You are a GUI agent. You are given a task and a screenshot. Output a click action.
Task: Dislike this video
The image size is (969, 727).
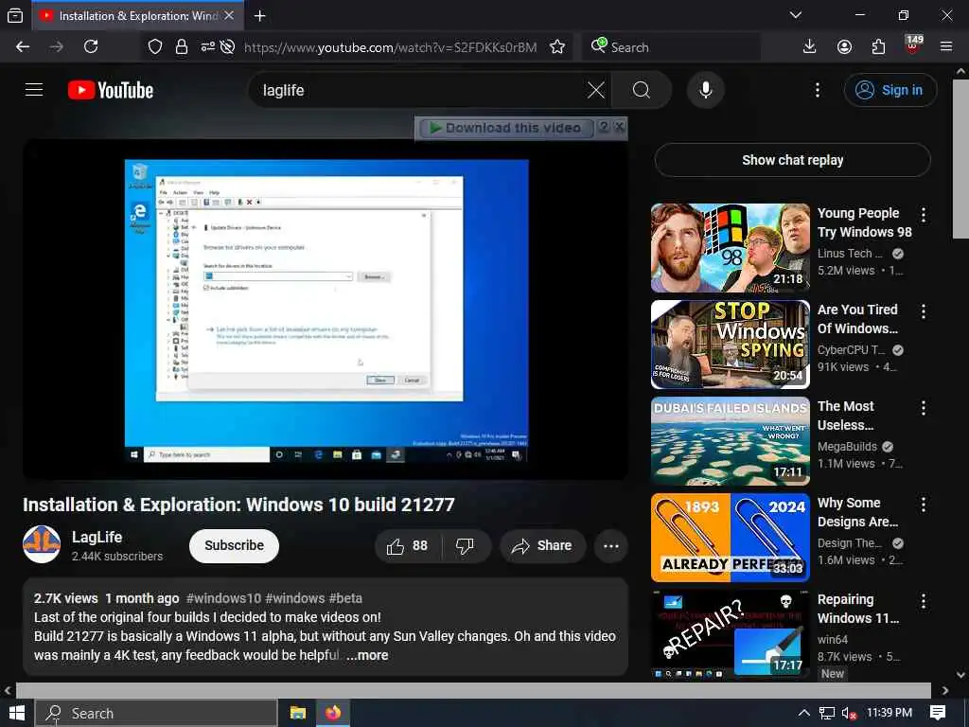(465, 546)
